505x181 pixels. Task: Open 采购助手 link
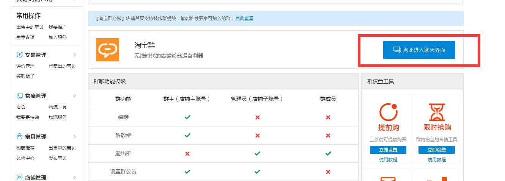25,76
